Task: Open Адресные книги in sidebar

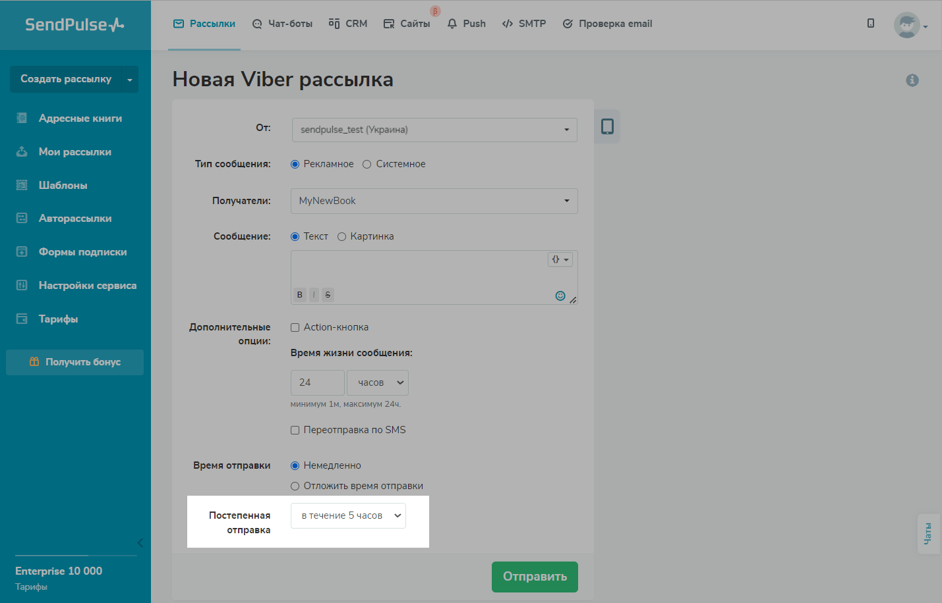Action: coord(69,118)
